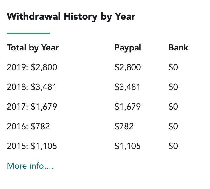The width and height of the screenshot is (210, 189).
Task: Select the 2018 total of $3,481
Action: tap(32, 87)
